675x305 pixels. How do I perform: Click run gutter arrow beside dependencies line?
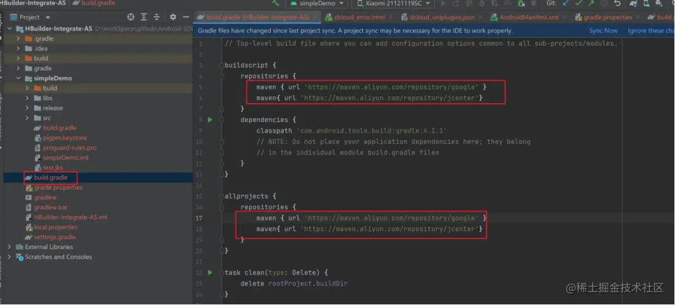pos(210,120)
